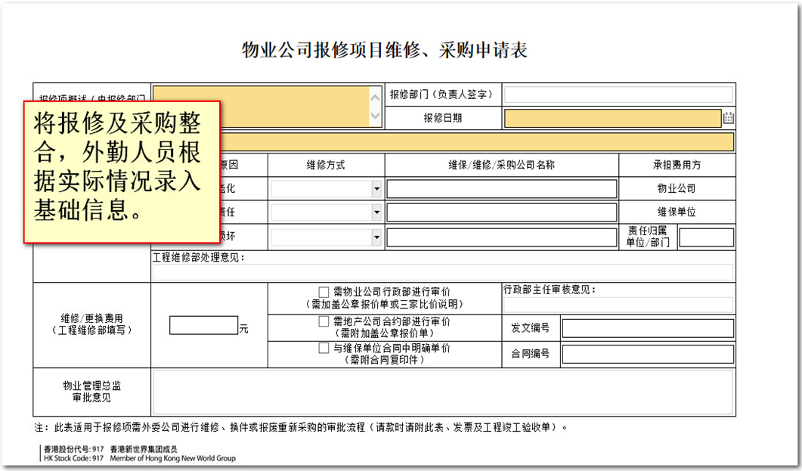Click the footer note starting with 注:此表适用于
Screen dimensions: 802x471
point(302,427)
